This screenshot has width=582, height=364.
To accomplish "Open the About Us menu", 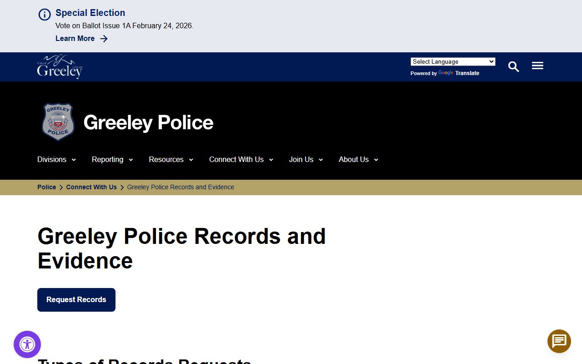I will [354, 160].
